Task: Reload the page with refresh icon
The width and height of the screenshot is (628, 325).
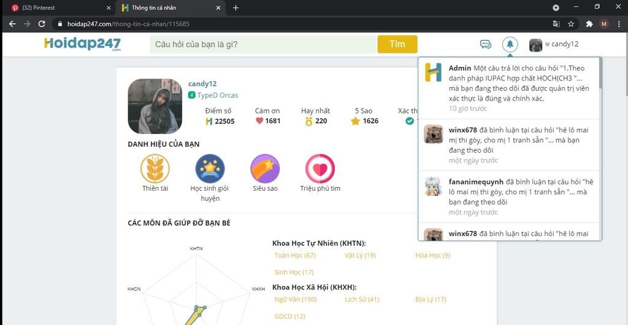Action: [x=42, y=24]
